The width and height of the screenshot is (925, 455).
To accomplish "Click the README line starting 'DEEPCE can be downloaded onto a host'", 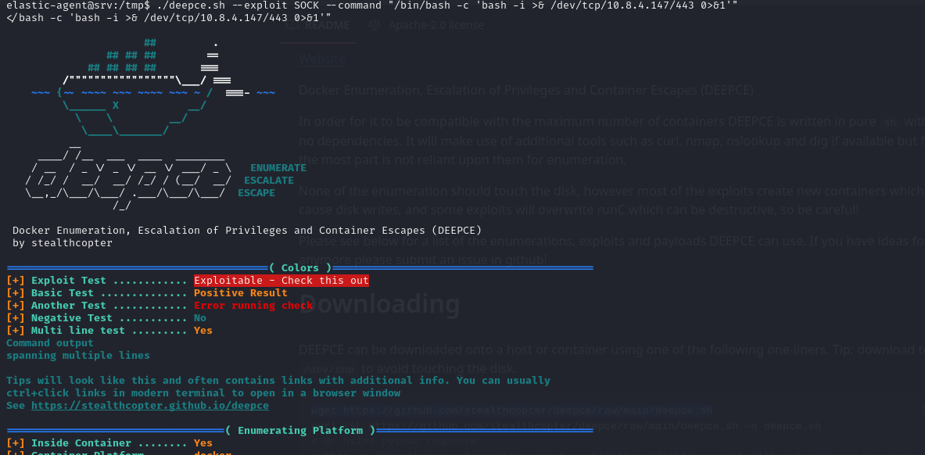I will (611, 349).
